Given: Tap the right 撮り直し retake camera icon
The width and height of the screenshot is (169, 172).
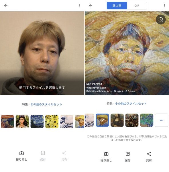Looking at the screenshot, I should pos(106,154).
